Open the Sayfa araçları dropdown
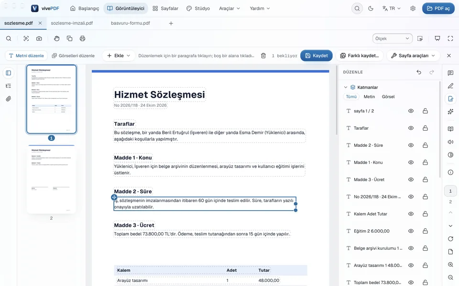Screen dimensions: 459x286 (413, 56)
